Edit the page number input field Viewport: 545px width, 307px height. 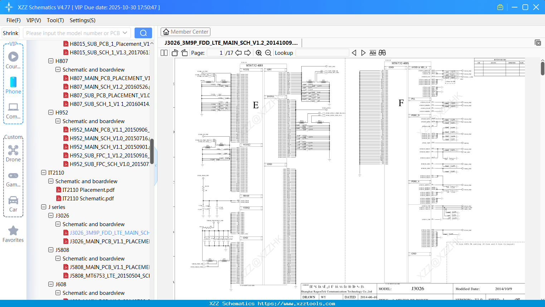[x=215, y=53]
